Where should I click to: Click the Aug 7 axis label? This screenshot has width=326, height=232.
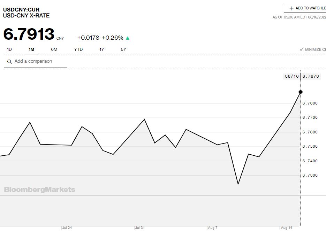212,228
